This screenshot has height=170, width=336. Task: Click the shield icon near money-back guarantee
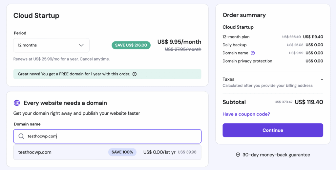(238, 155)
